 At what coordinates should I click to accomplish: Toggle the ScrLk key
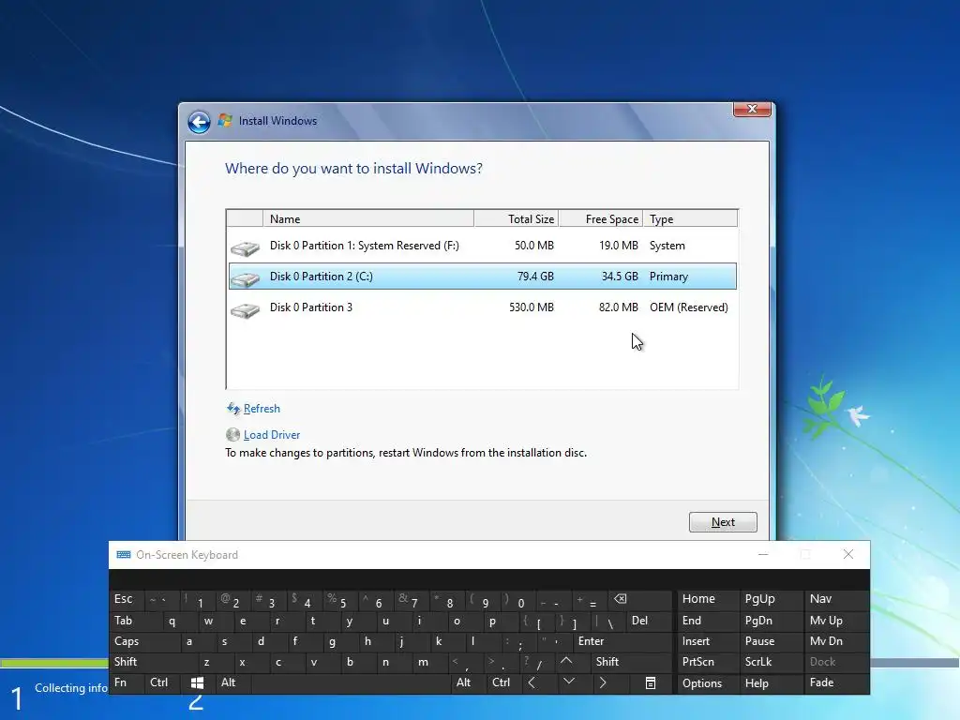[x=771, y=662]
